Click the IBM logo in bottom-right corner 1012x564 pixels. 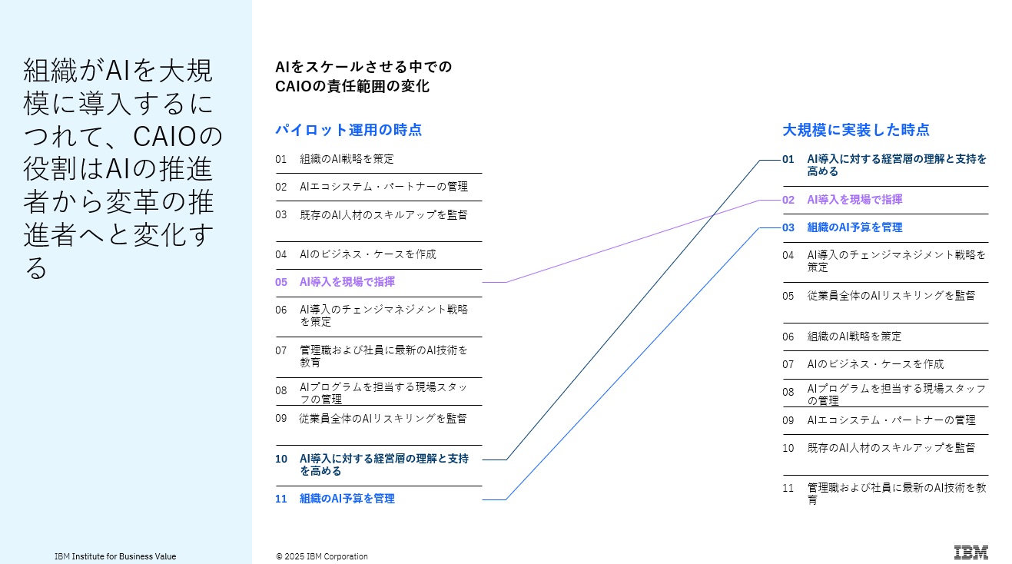971,552
